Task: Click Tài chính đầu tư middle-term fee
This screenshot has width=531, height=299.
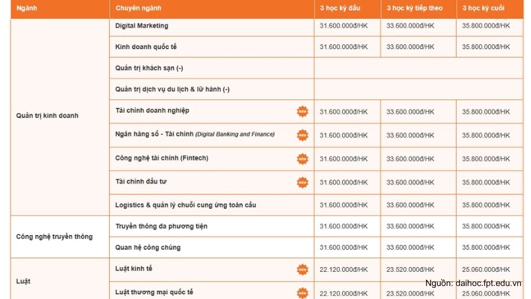Action: (x=411, y=183)
